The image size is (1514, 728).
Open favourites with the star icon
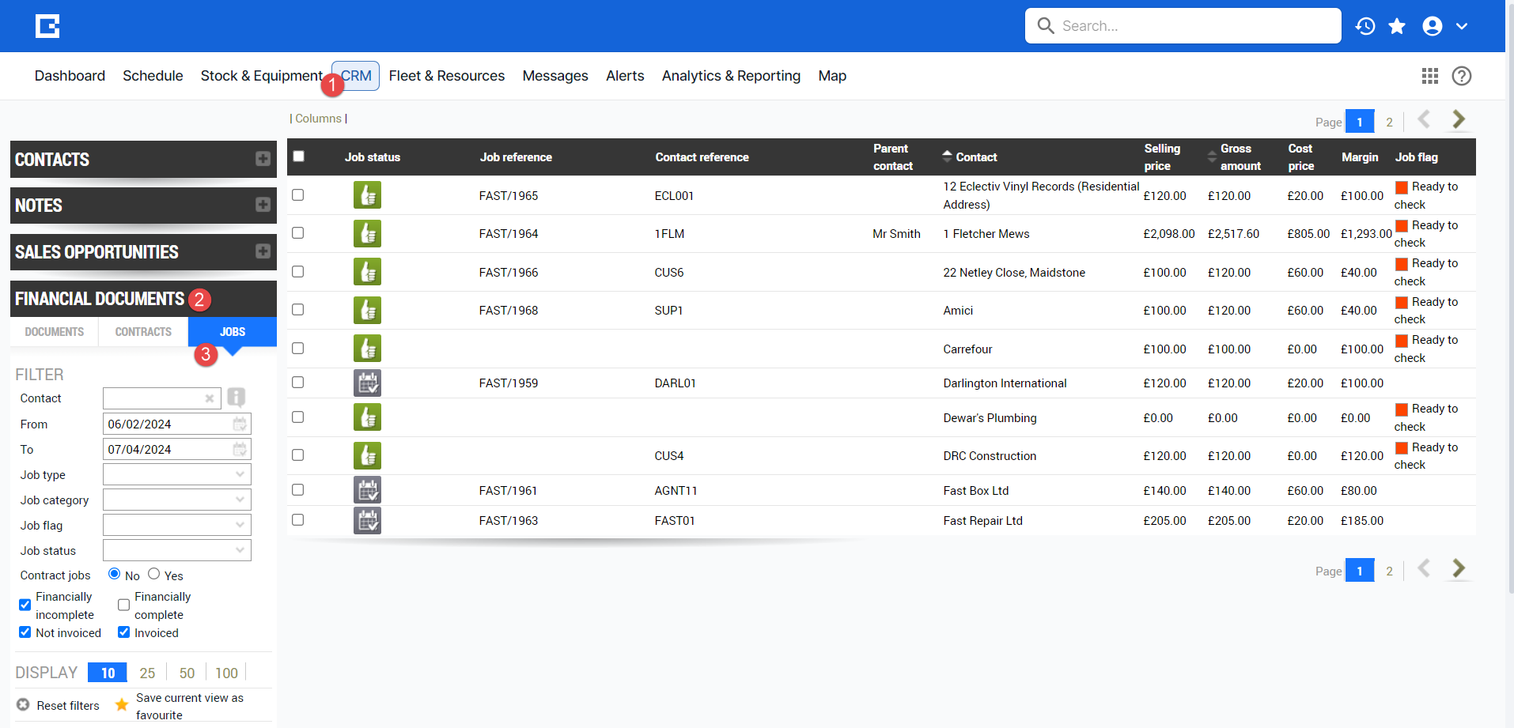coord(1397,26)
